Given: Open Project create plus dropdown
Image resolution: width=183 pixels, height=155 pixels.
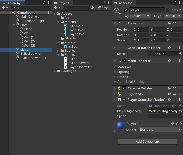Looking at the screenshot, I should pos(57,8).
